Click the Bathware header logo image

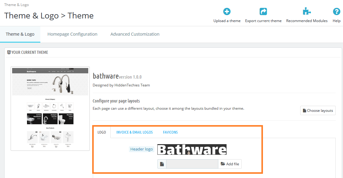point(192,150)
